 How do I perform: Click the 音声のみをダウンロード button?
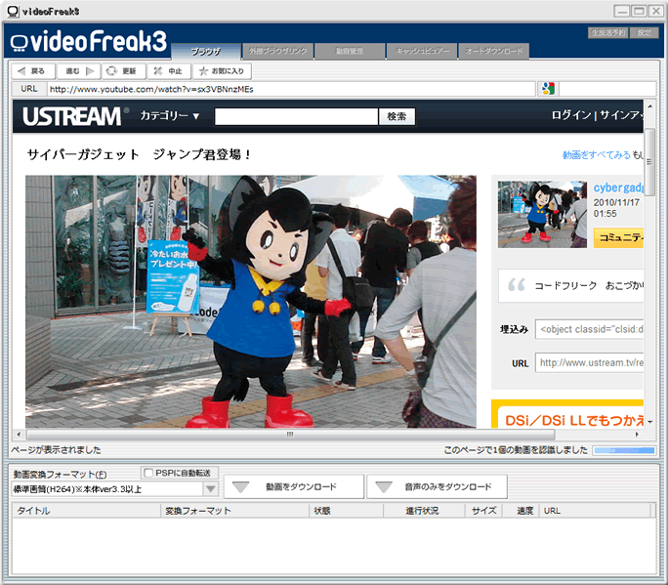pyautogui.click(x=437, y=486)
